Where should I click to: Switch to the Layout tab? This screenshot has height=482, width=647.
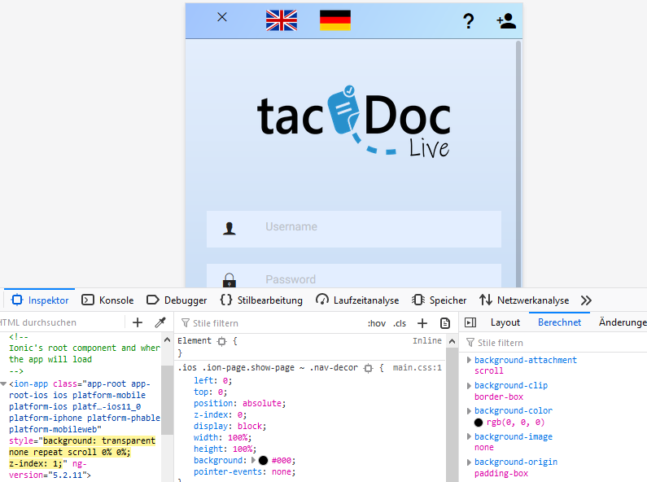point(505,322)
